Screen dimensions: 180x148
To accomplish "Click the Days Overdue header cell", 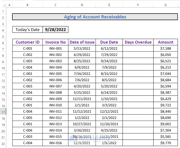I will [x=138, y=42].
